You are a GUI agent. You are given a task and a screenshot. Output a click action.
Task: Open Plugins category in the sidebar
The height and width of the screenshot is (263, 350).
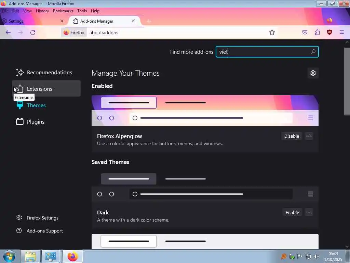click(46, 122)
